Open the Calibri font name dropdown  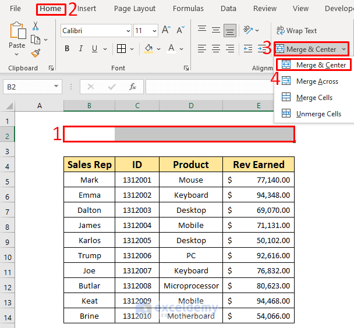[128, 30]
